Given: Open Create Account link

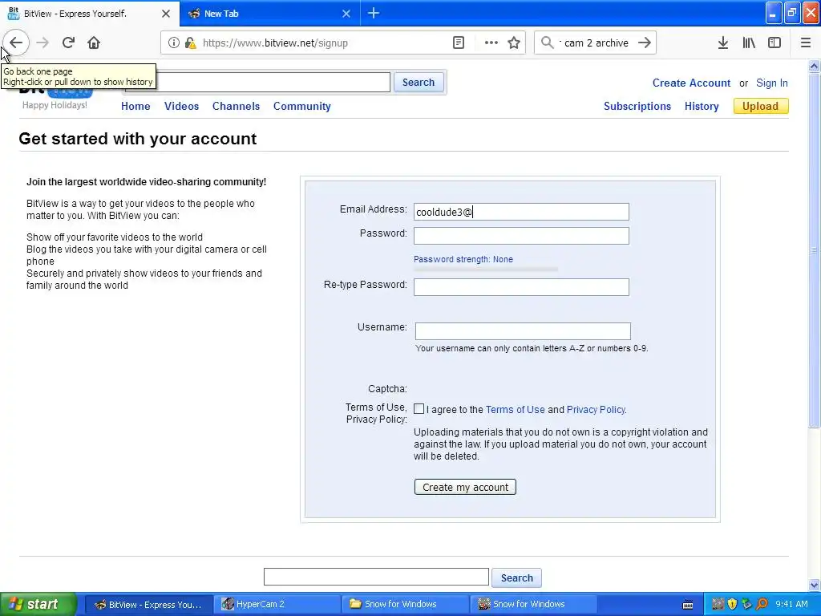Looking at the screenshot, I should (x=691, y=83).
